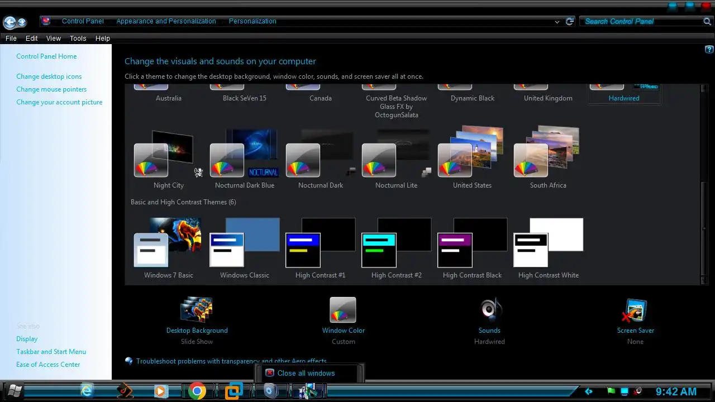This screenshot has width=715, height=402.
Task: Apply the Nocturnal Dark theme
Action: click(x=321, y=159)
